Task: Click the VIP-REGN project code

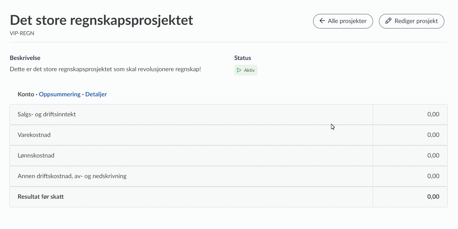Action: point(22,33)
